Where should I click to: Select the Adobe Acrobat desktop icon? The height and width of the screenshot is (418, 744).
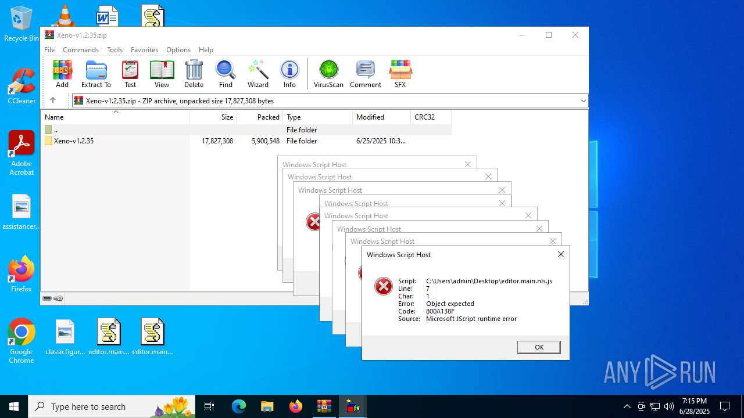22,153
